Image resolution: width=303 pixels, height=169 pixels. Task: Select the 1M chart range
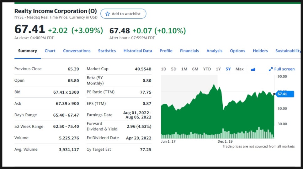coord(184,69)
